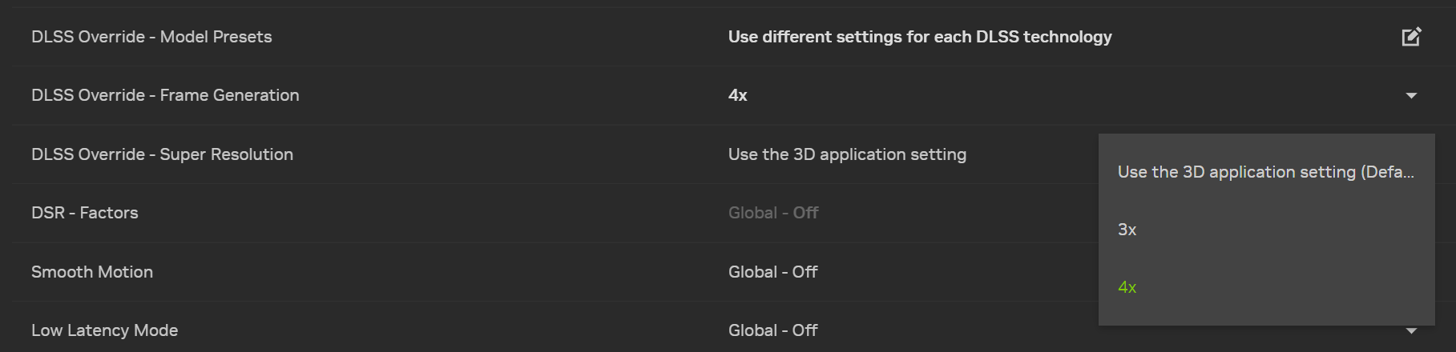Screen dimensions: 1456x352
Task: Click empty space below 4x in open dropdown list
Action: (1266, 314)
